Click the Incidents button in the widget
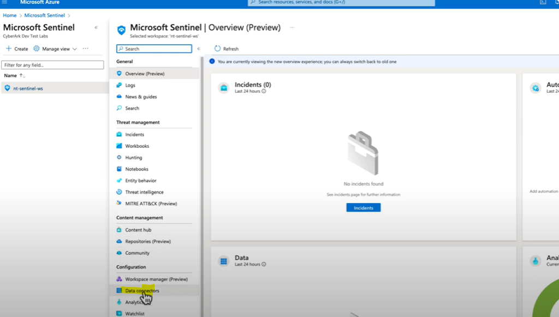559x317 pixels. click(x=362, y=207)
